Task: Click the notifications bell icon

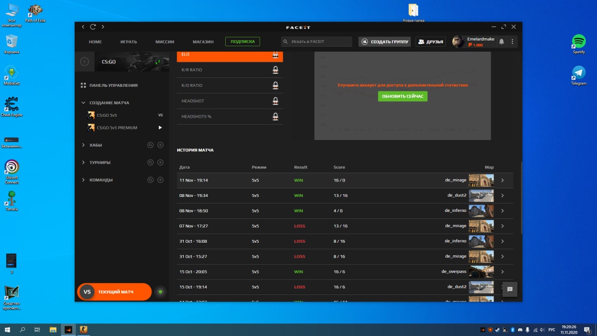Action: (x=501, y=42)
